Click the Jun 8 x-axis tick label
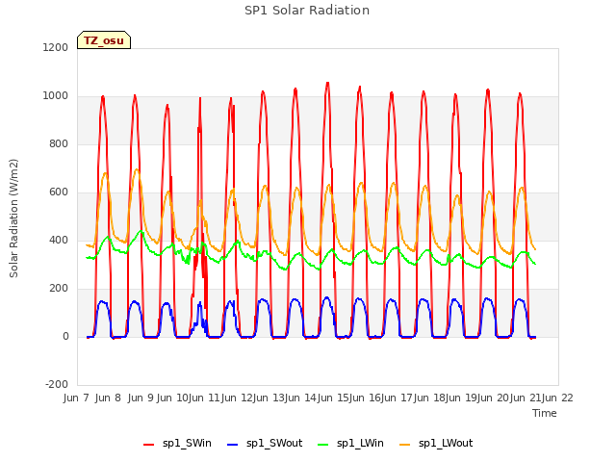 click(108, 398)
